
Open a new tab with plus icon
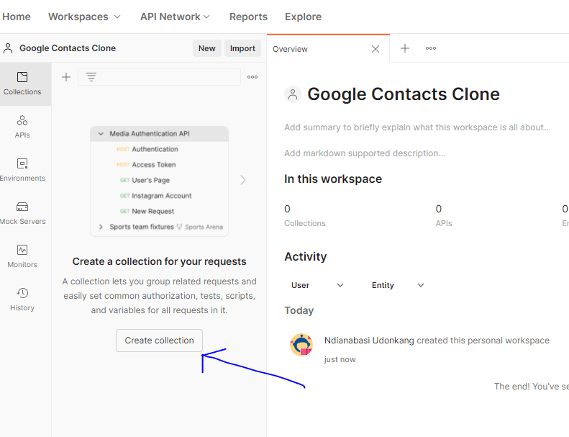click(x=404, y=48)
